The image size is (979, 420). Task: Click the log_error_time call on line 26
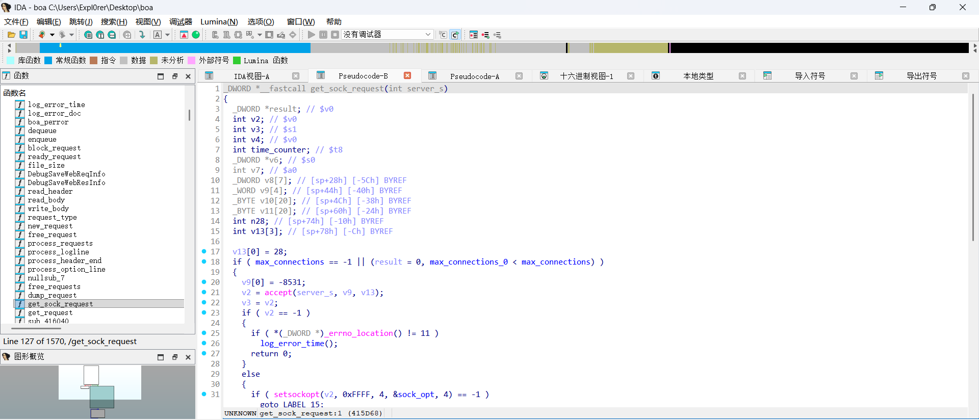coord(292,344)
